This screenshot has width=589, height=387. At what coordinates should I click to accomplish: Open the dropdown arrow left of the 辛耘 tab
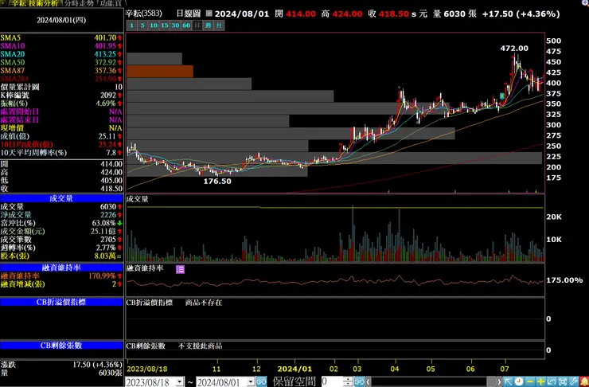pyautogui.click(x=3, y=3)
